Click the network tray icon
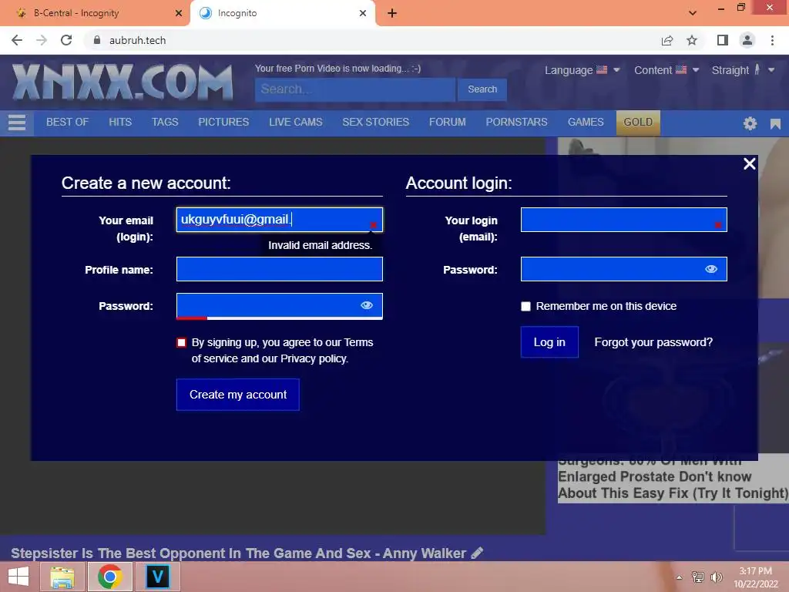 [698, 577]
